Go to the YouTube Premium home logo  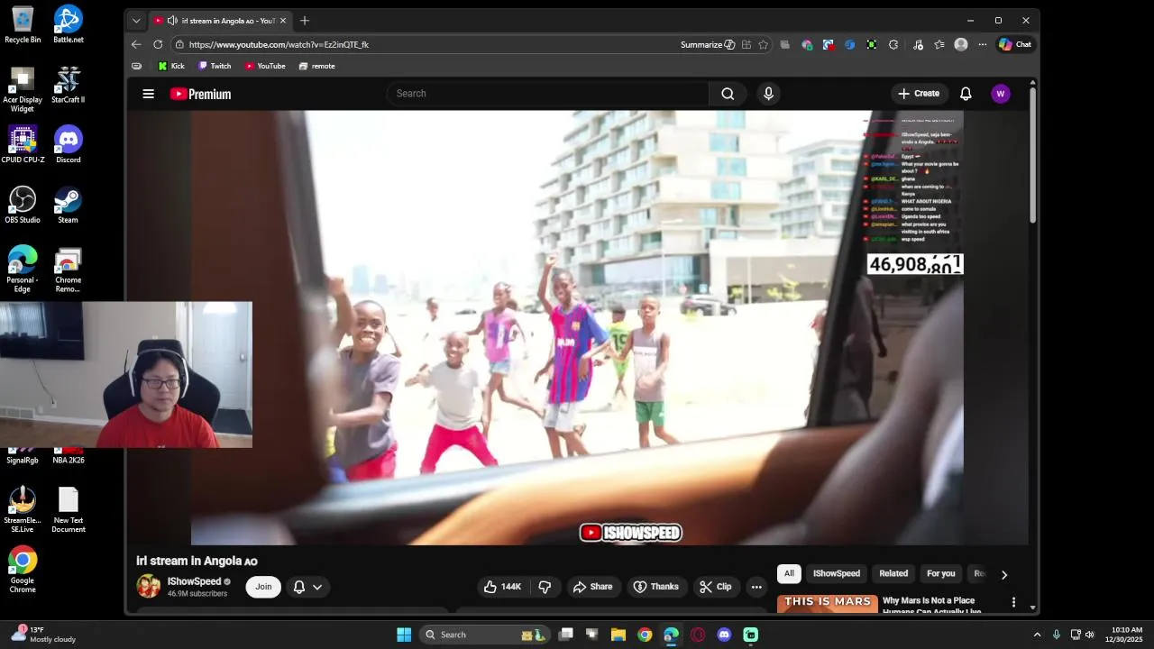pyautogui.click(x=200, y=94)
